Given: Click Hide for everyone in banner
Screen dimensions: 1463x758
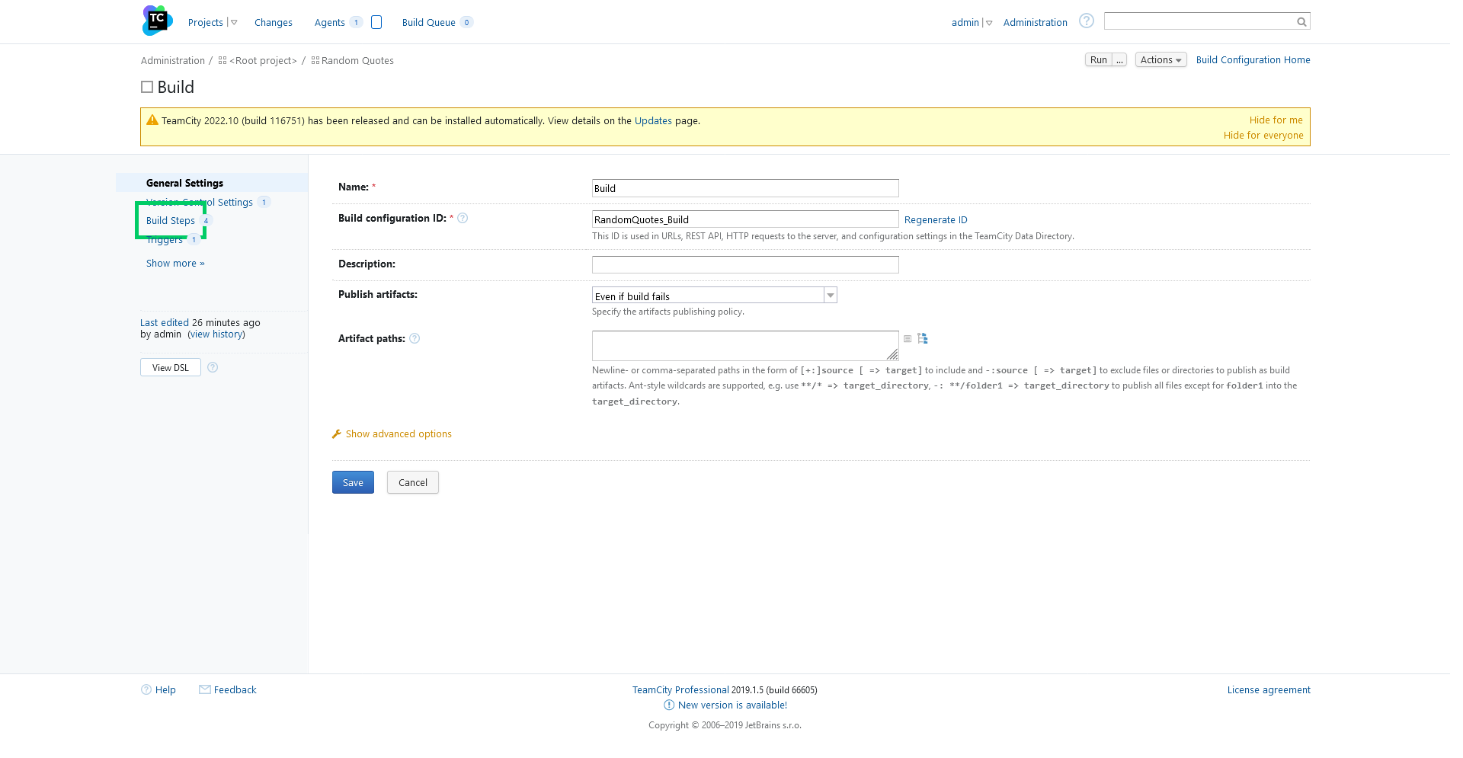Looking at the screenshot, I should pos(1263,136).
